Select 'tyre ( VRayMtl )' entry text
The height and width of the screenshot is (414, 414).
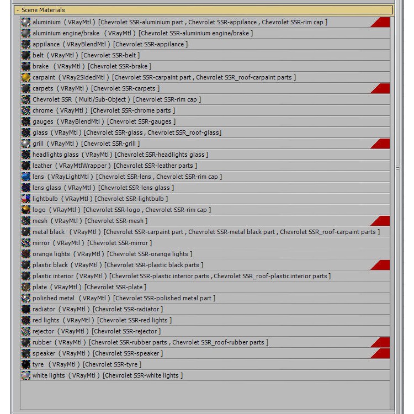coord(56,364)
